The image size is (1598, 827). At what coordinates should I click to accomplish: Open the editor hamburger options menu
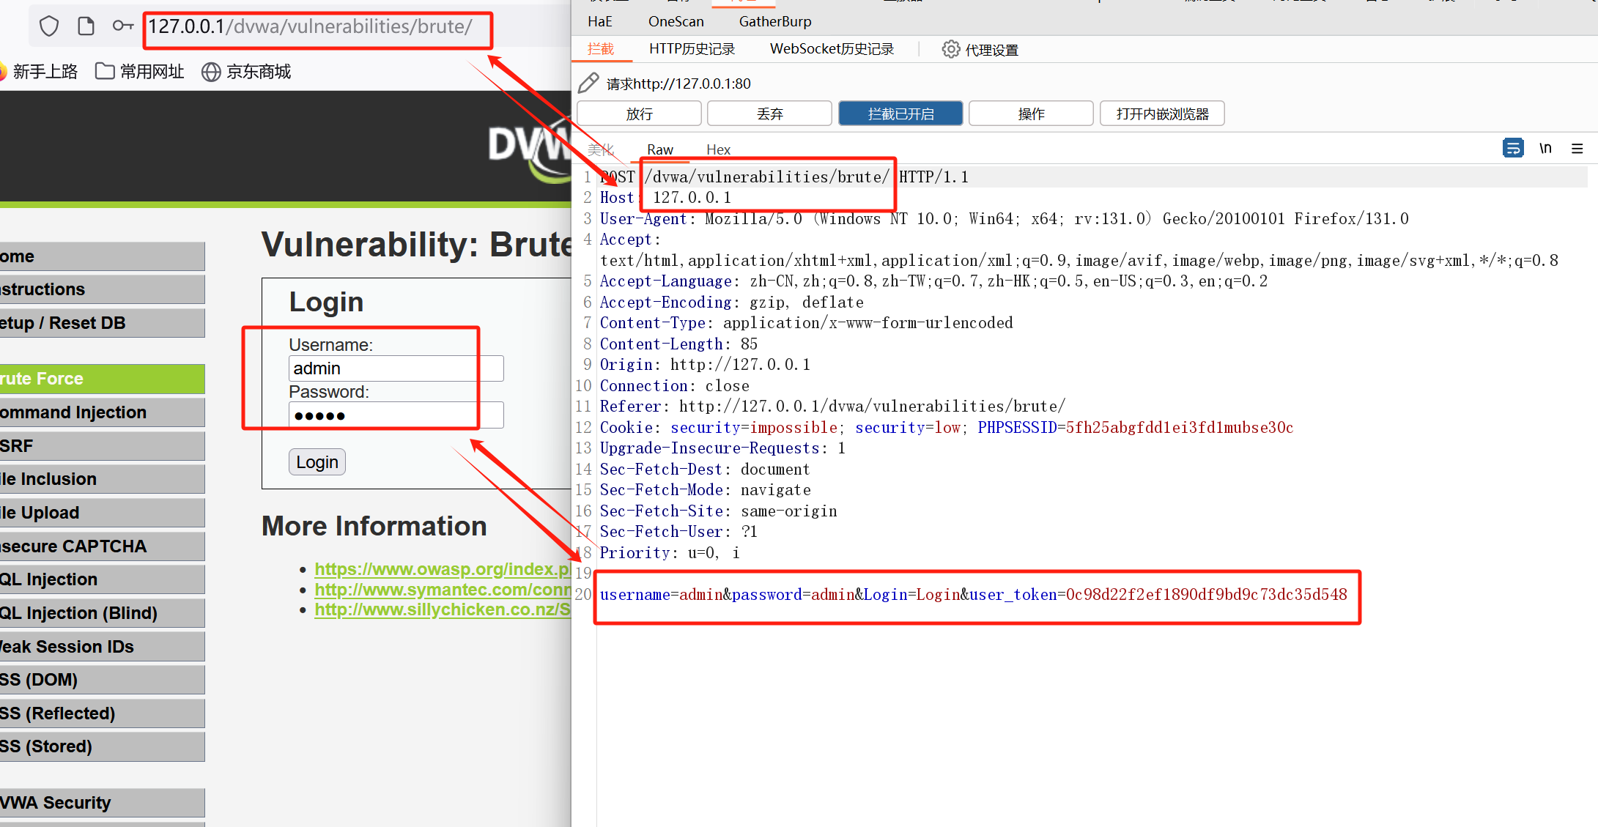coord(1577,149)
